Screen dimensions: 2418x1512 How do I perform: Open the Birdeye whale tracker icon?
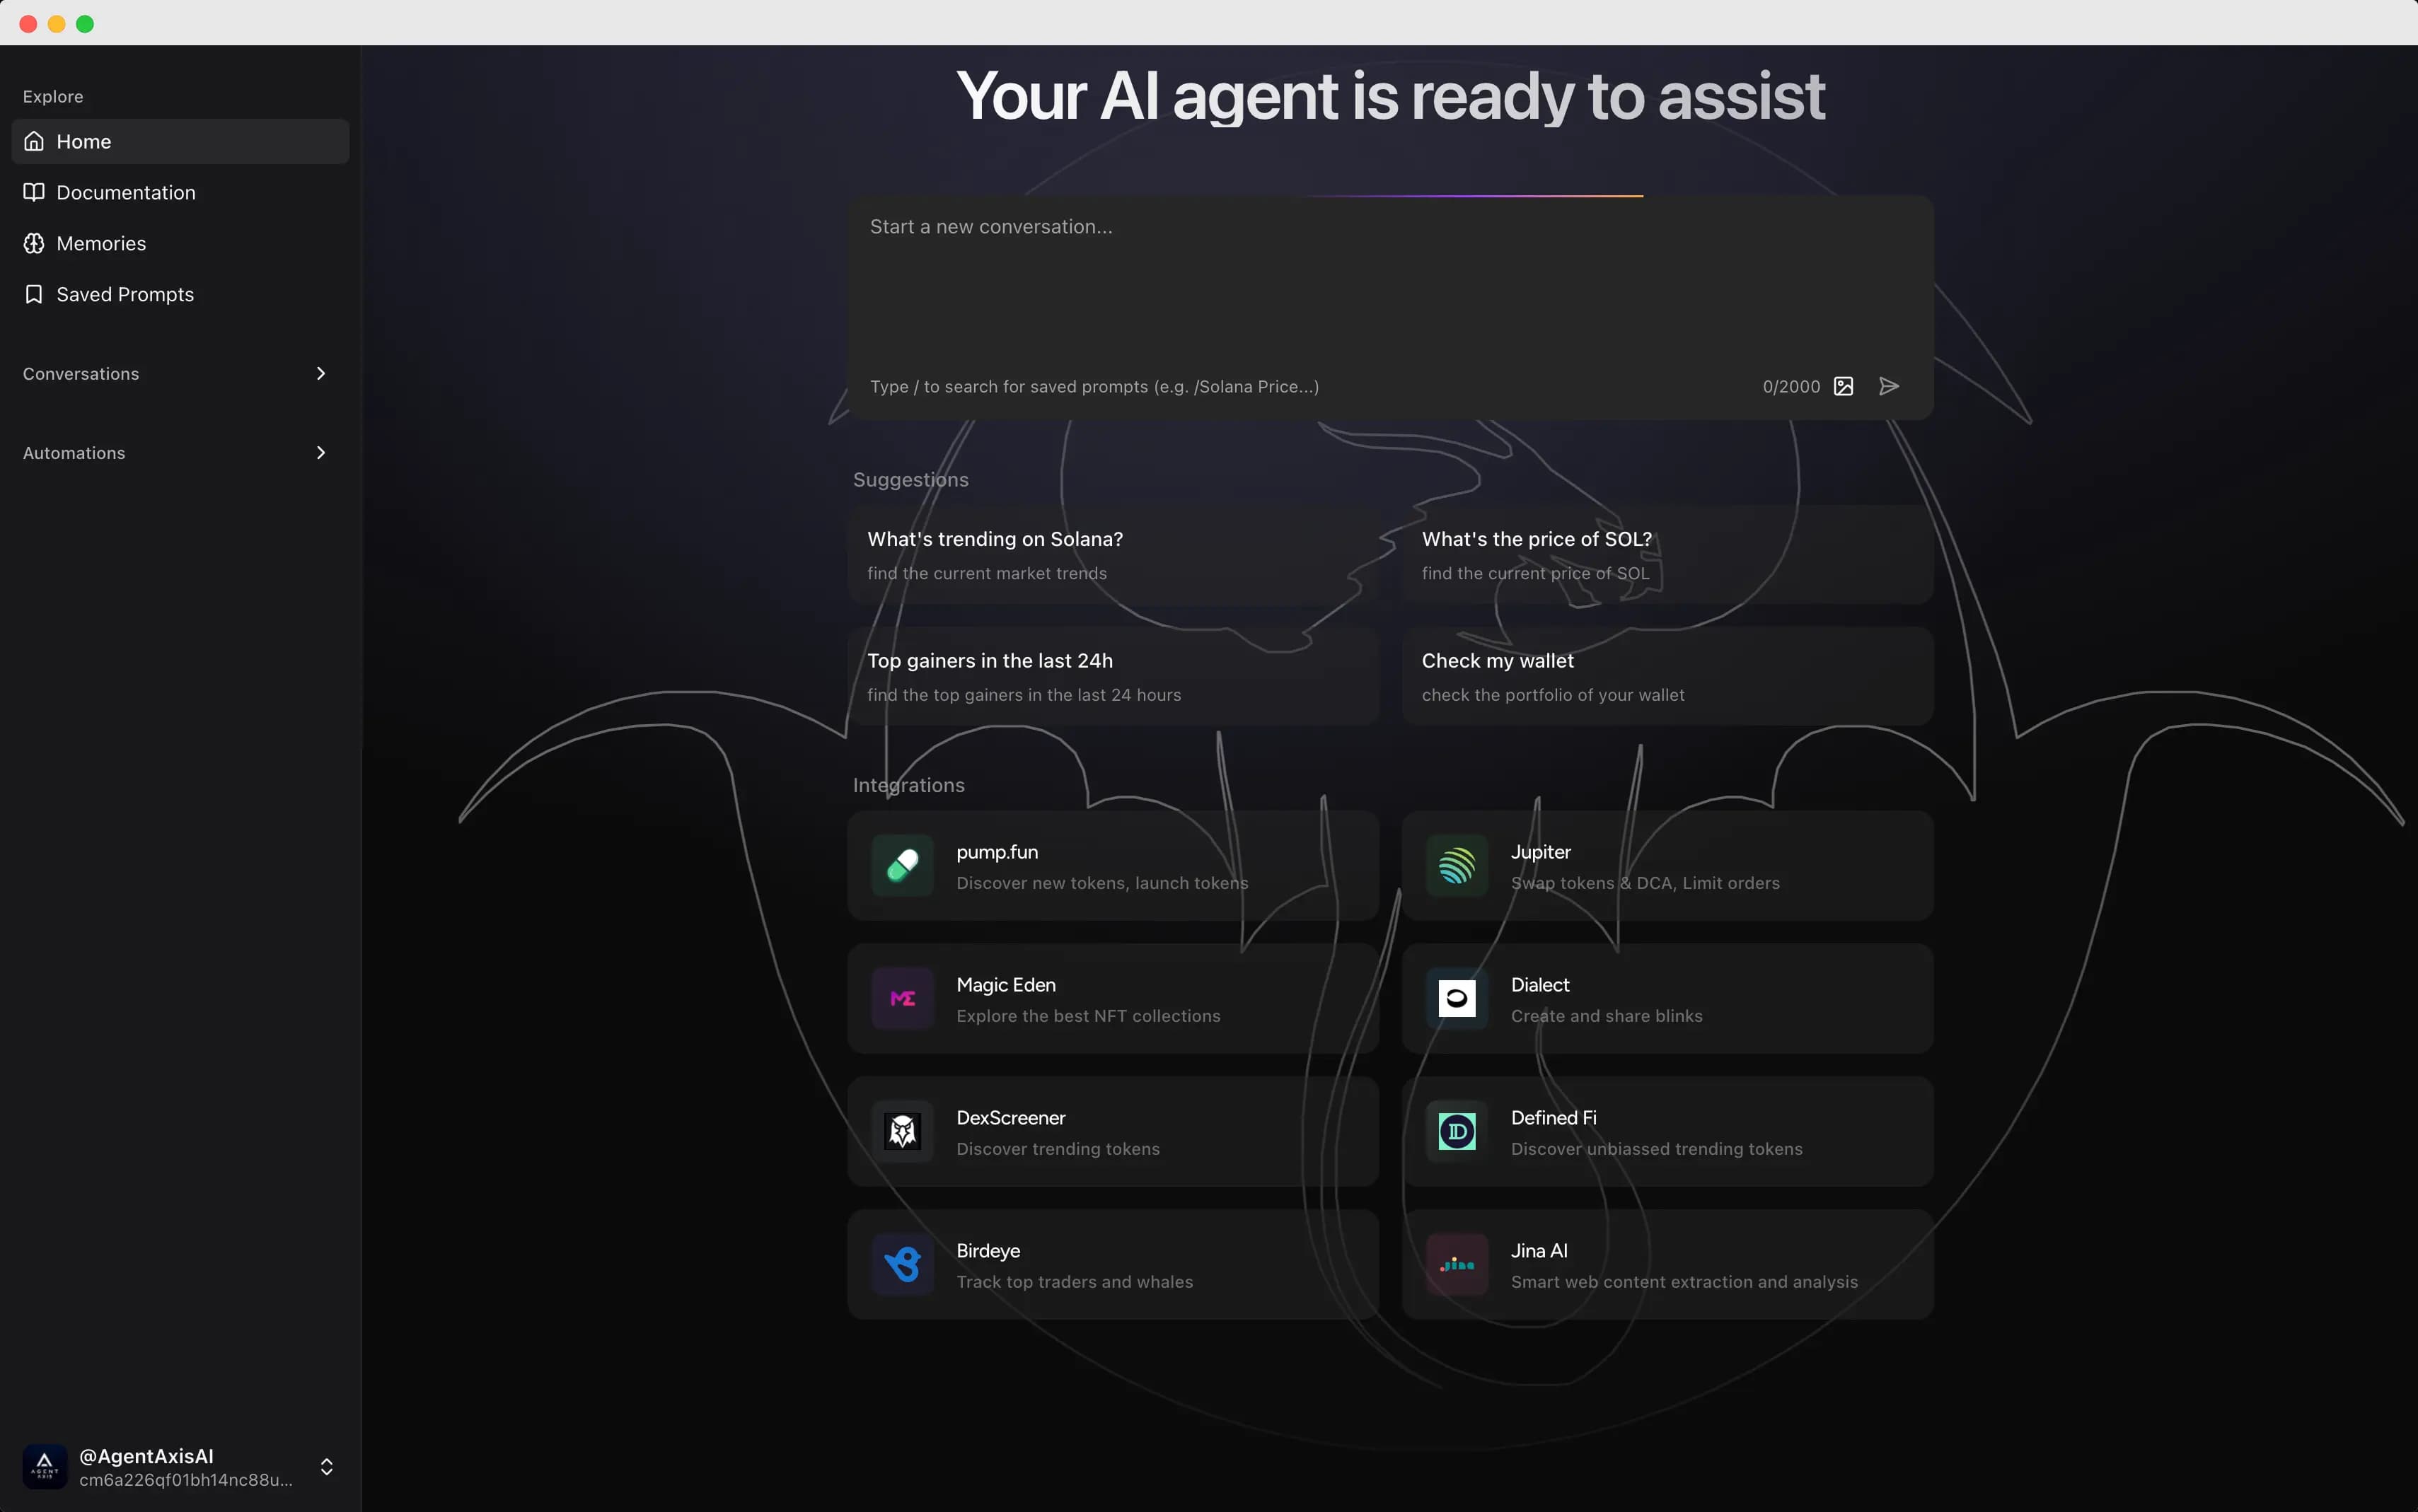[901, 1263]
